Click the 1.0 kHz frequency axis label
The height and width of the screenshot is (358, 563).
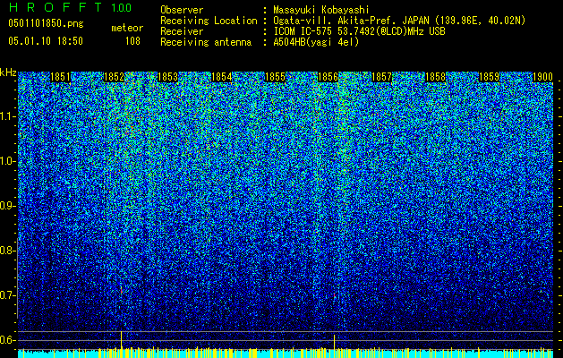(x=8, y=161)
